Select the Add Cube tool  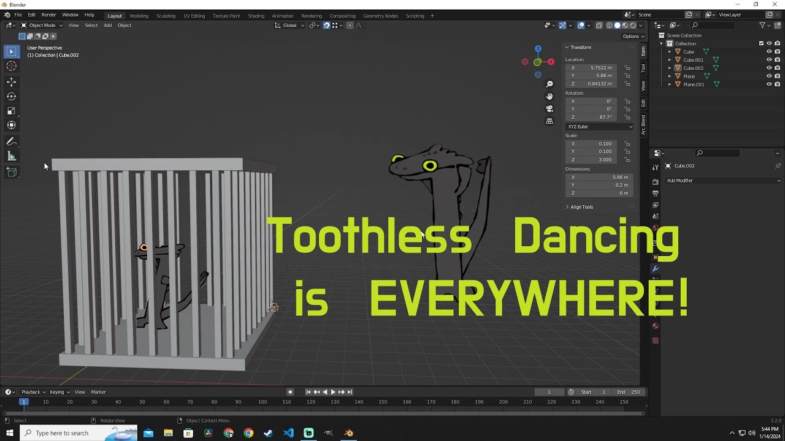pyautogui.click(x=11, y=172)
